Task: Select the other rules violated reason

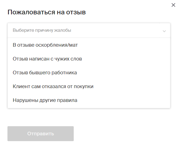Action: coord(45,100)
